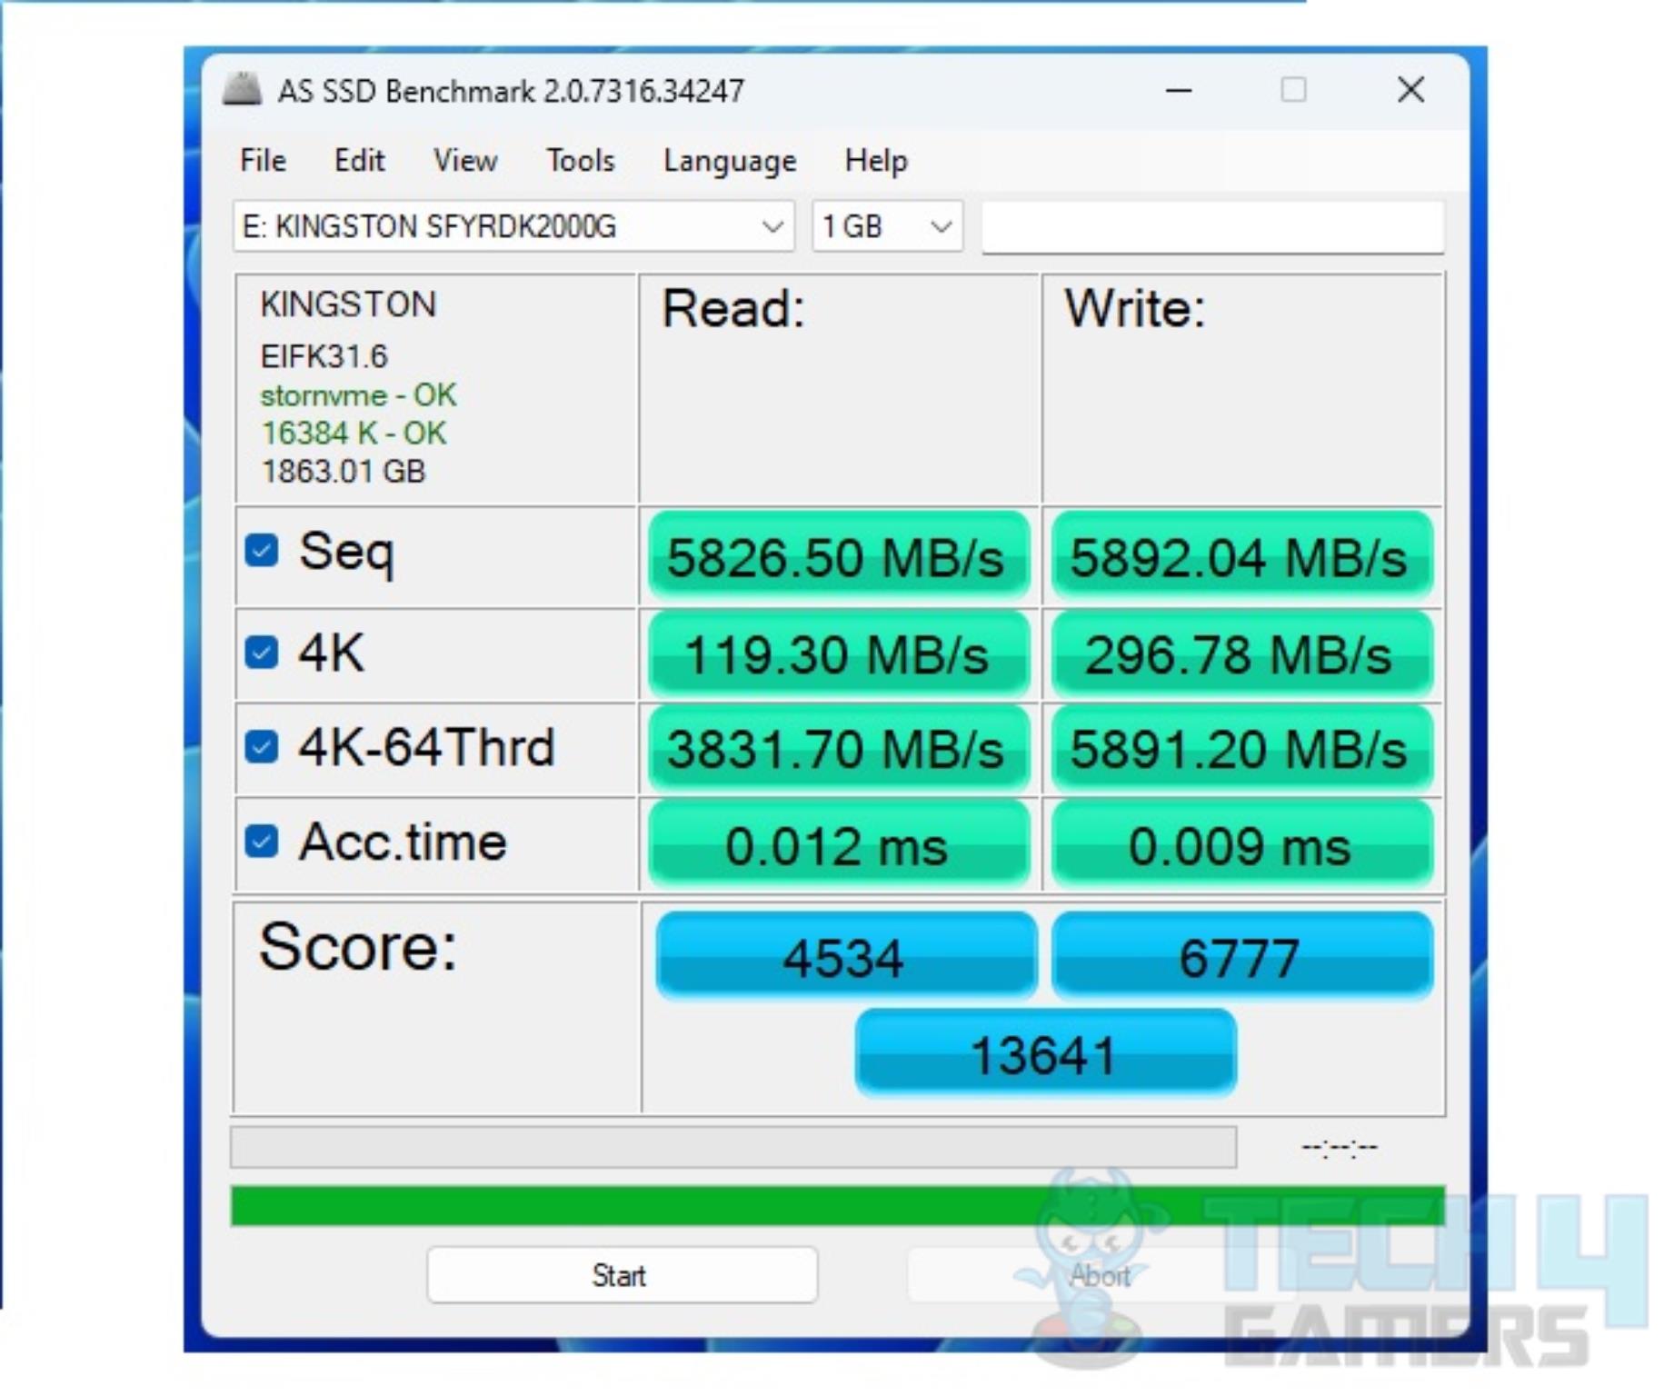Open the Edit menu
The height and width of the screenshot is (1396, 1674).
[x=359, y=161]
